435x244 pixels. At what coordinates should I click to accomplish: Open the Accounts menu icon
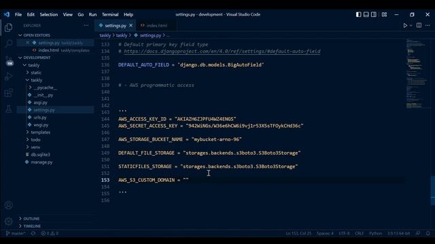click(9, 205)
